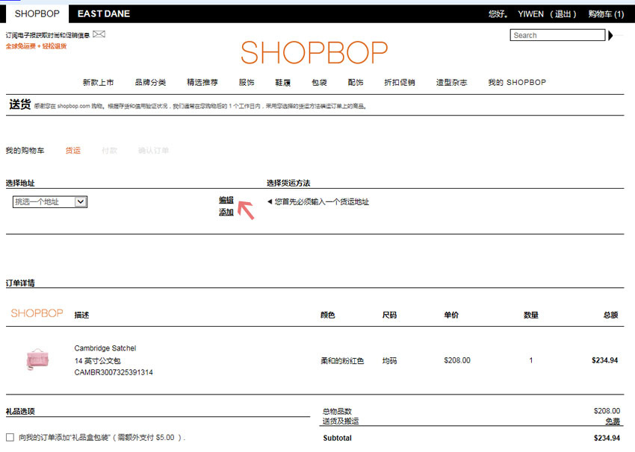This screenshot has width=635, height=452.
Task: Open the 造型杂志 menu
Action: (451, 83)
